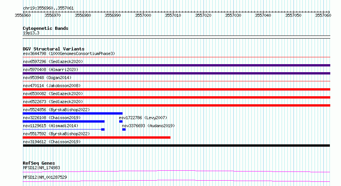The width and height of the screenshot is (341, 186).
Task: Click the red bar for nsv5517592
Action: point(97,137)
